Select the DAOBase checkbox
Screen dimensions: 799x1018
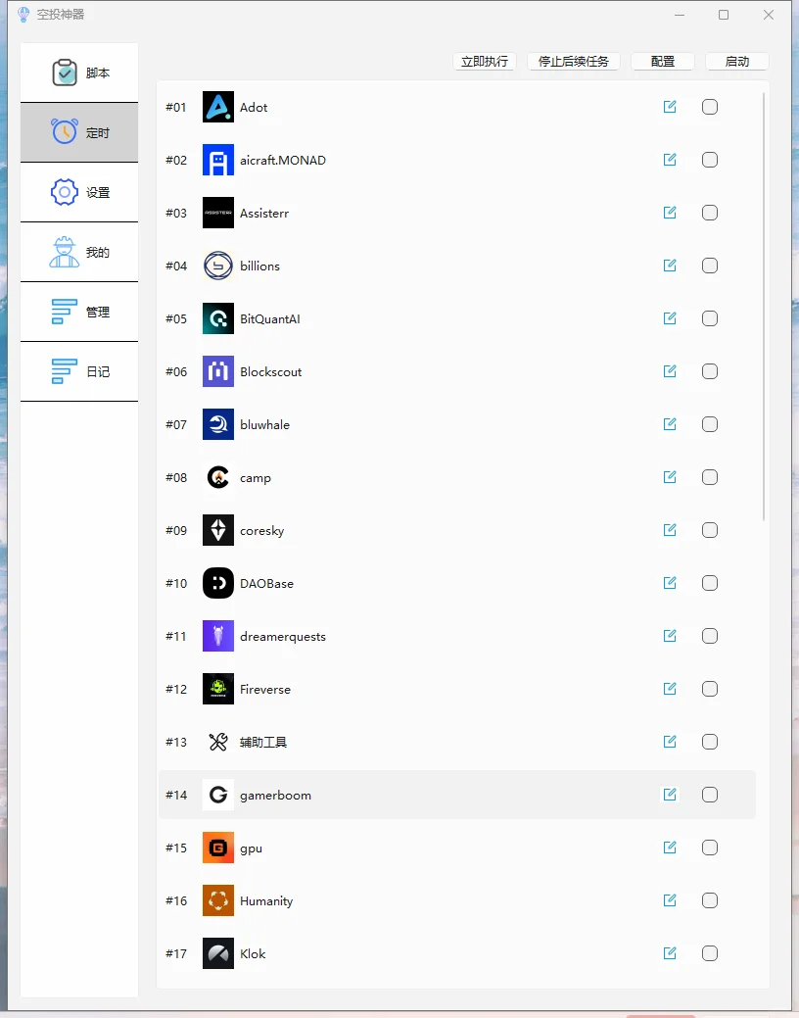710,583
